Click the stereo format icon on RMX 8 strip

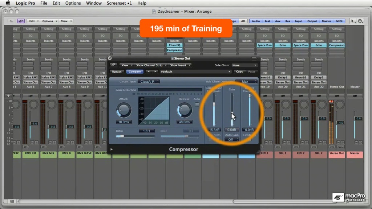point(61,147)
